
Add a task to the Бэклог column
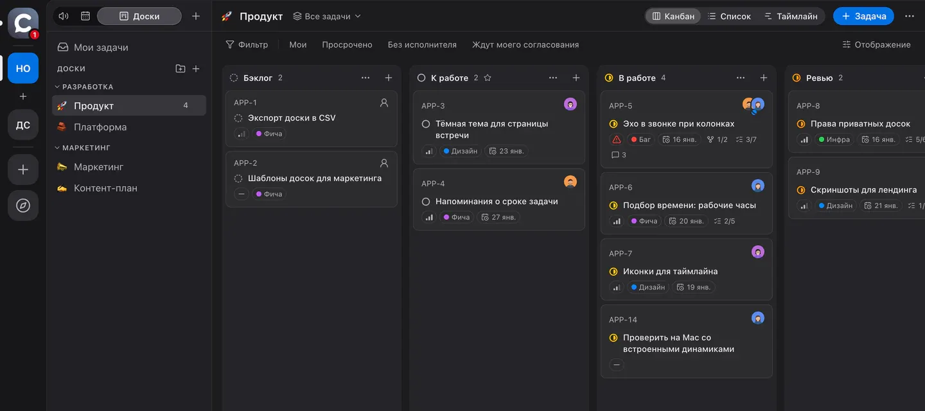tap(389, 78)
